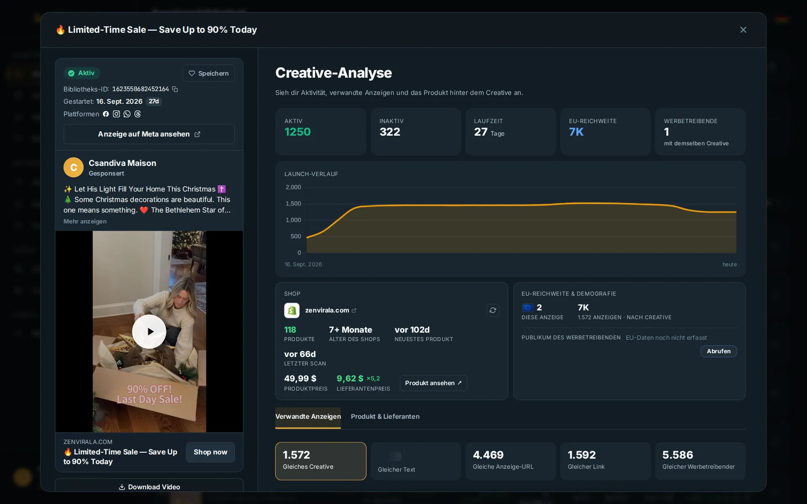Click the AKTIV 1250 stat card

321,132
